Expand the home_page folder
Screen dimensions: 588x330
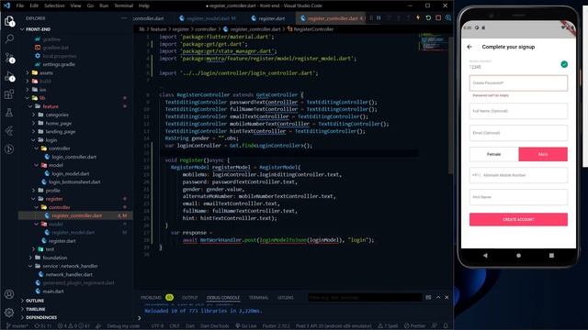[x=58, y=123]
